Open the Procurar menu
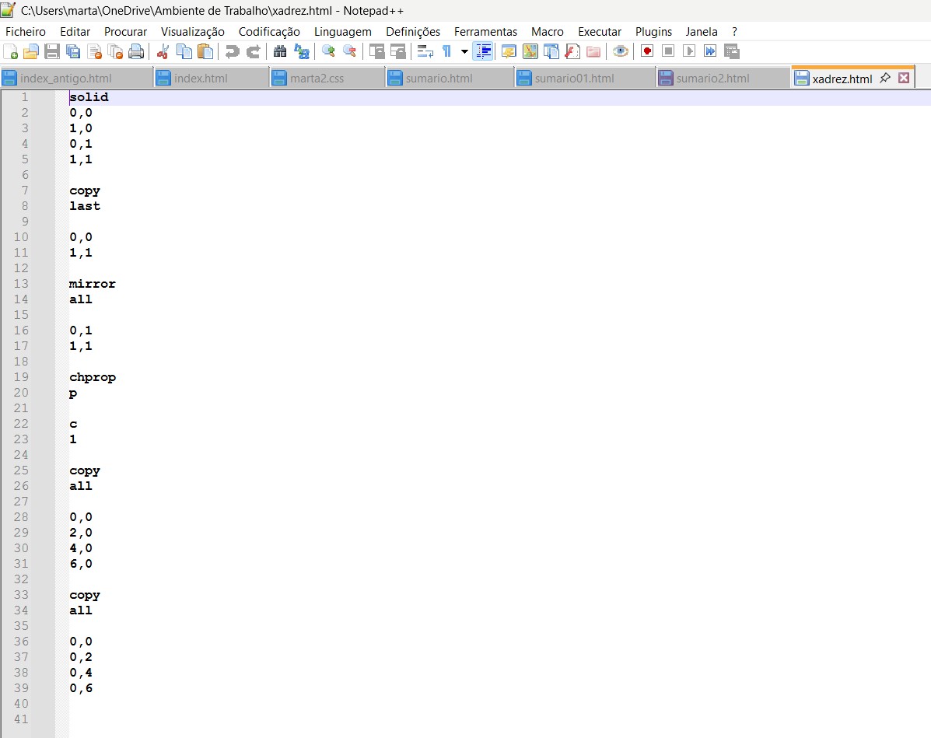This screenshot has width=931, height=738. pyautogui.click(x=125, y=31)
